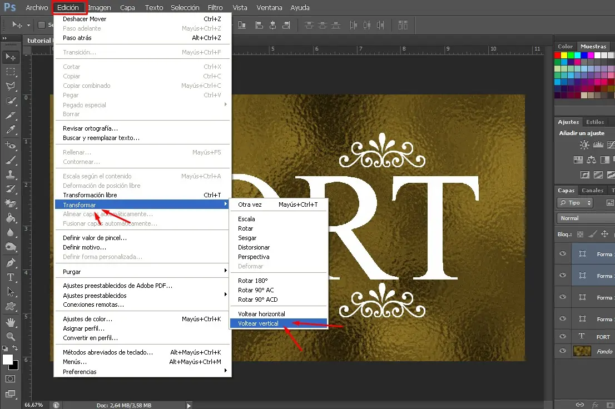Add a Color Balance adjustment

click(x=592, y=159)
